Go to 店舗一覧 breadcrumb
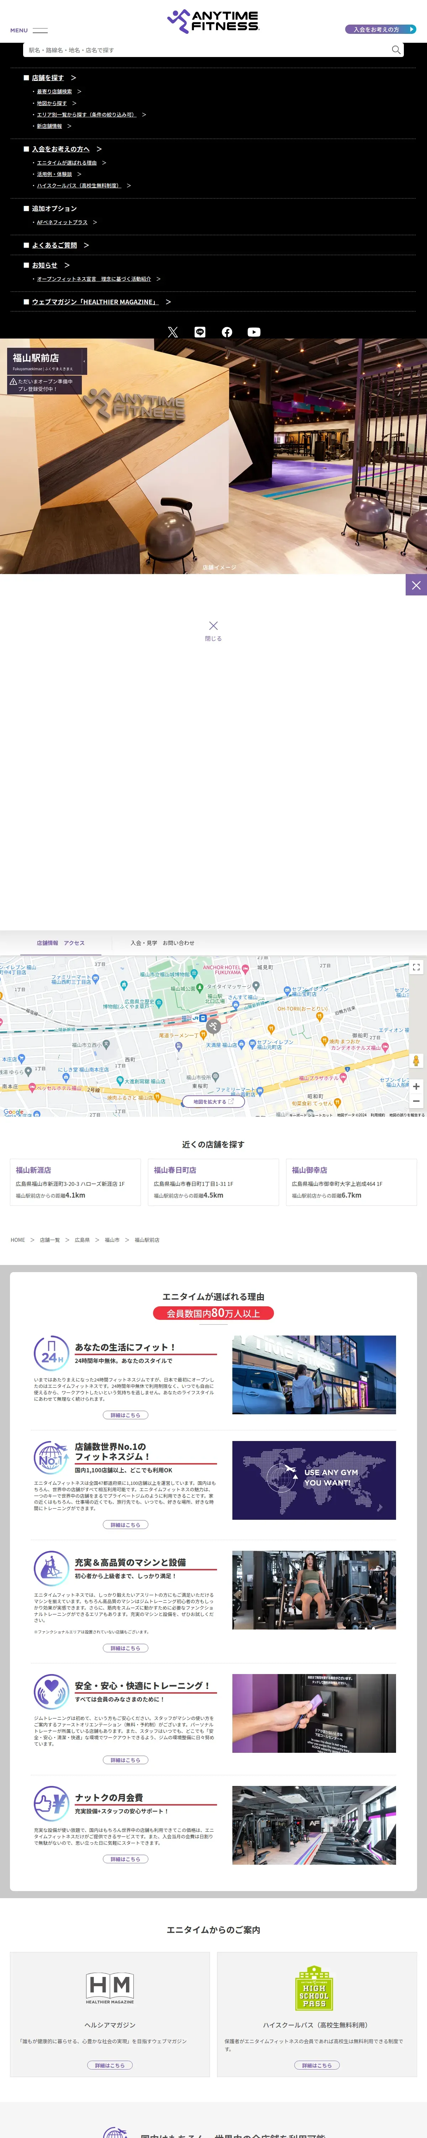The image size is (427, 2138). coord(50,1240)
